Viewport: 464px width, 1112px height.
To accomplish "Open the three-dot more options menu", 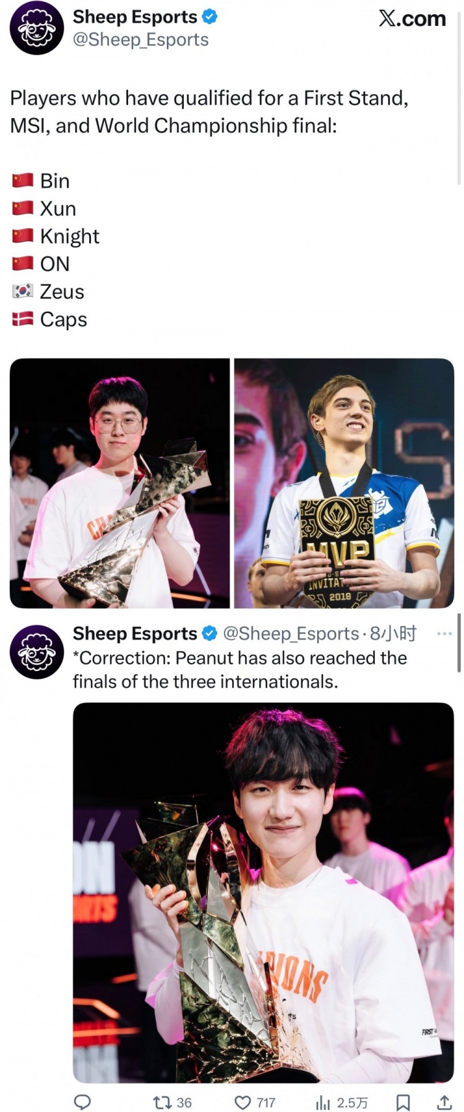I will (x=444, y=634).
